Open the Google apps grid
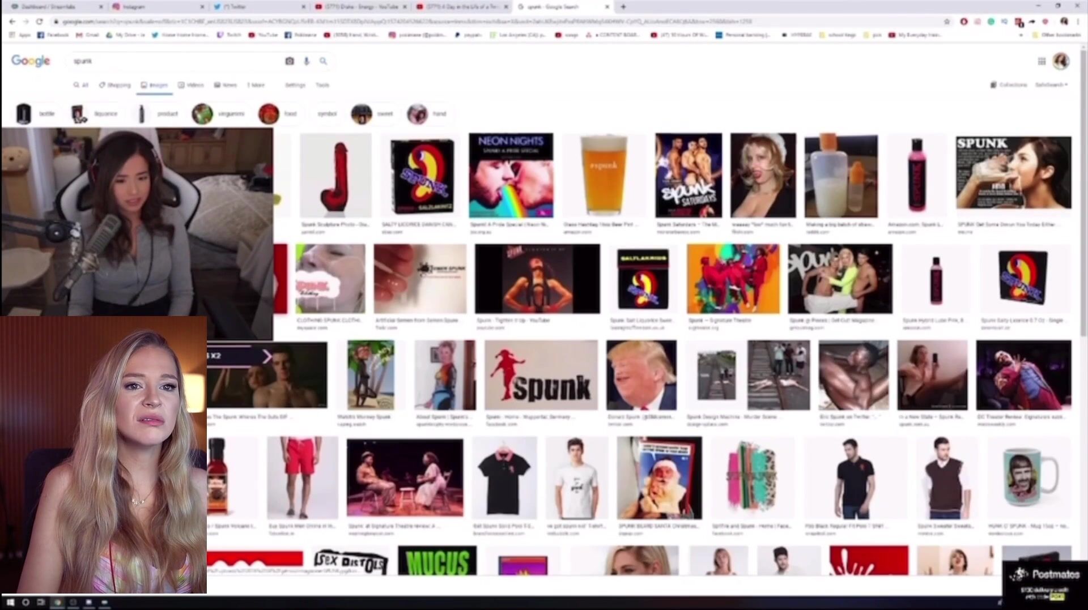This screenshot has height=610, width=1088. click(1042, 61)
